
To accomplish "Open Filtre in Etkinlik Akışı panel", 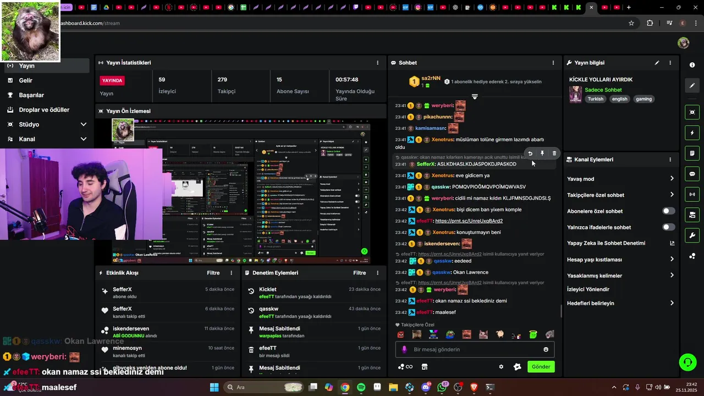I will (213, 273).
